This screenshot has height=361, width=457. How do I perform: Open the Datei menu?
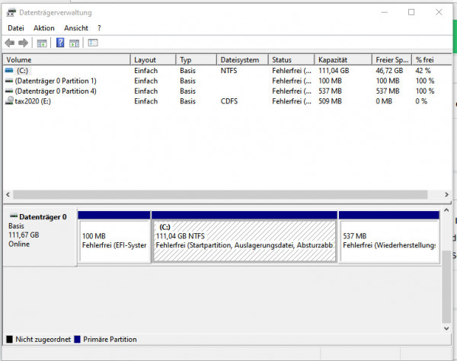[x=16, y=28]
